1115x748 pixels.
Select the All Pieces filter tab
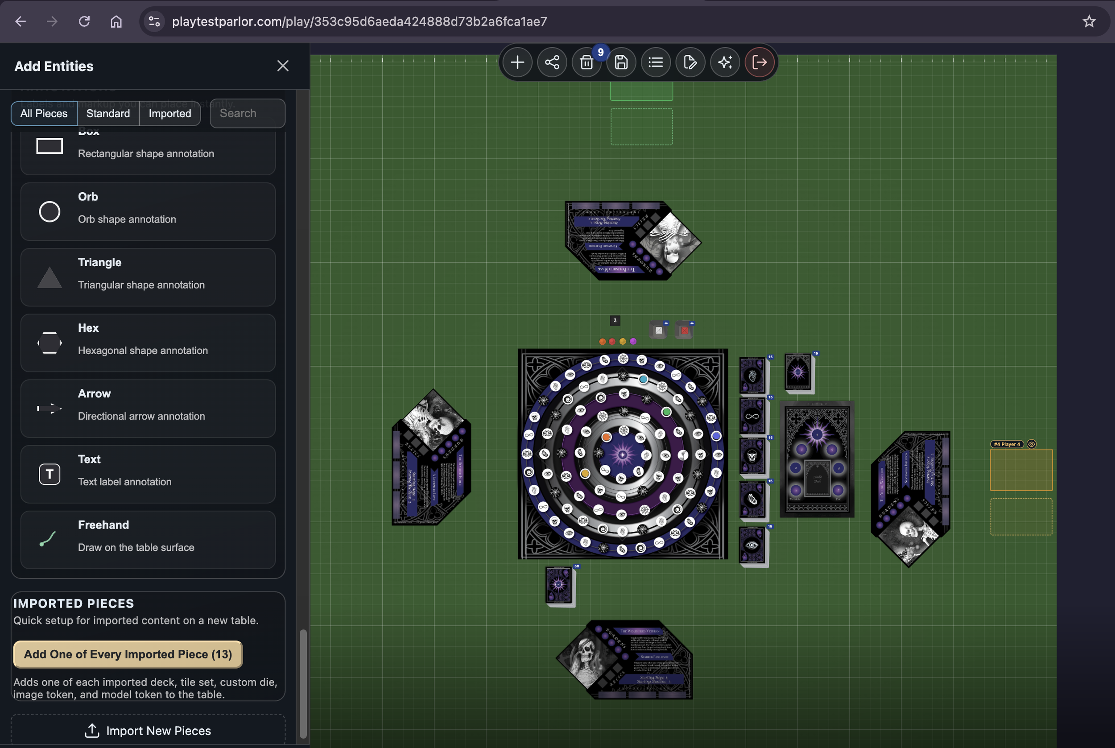pyautogui.click(x=44, y=114)
